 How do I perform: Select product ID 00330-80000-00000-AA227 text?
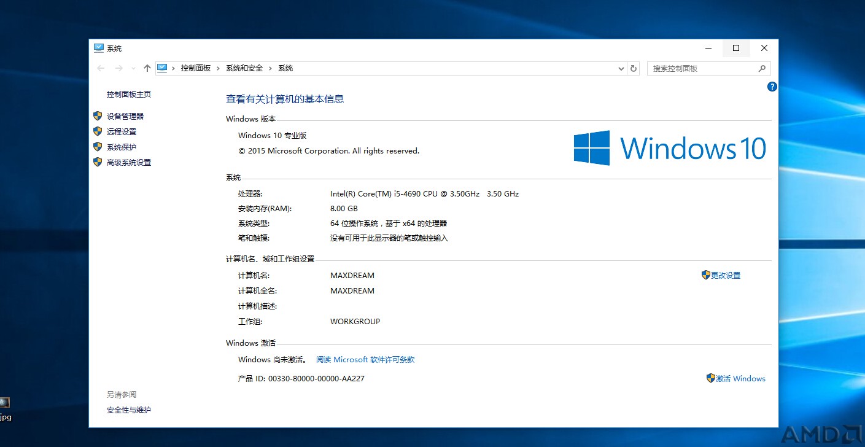(x=316, y=379)
